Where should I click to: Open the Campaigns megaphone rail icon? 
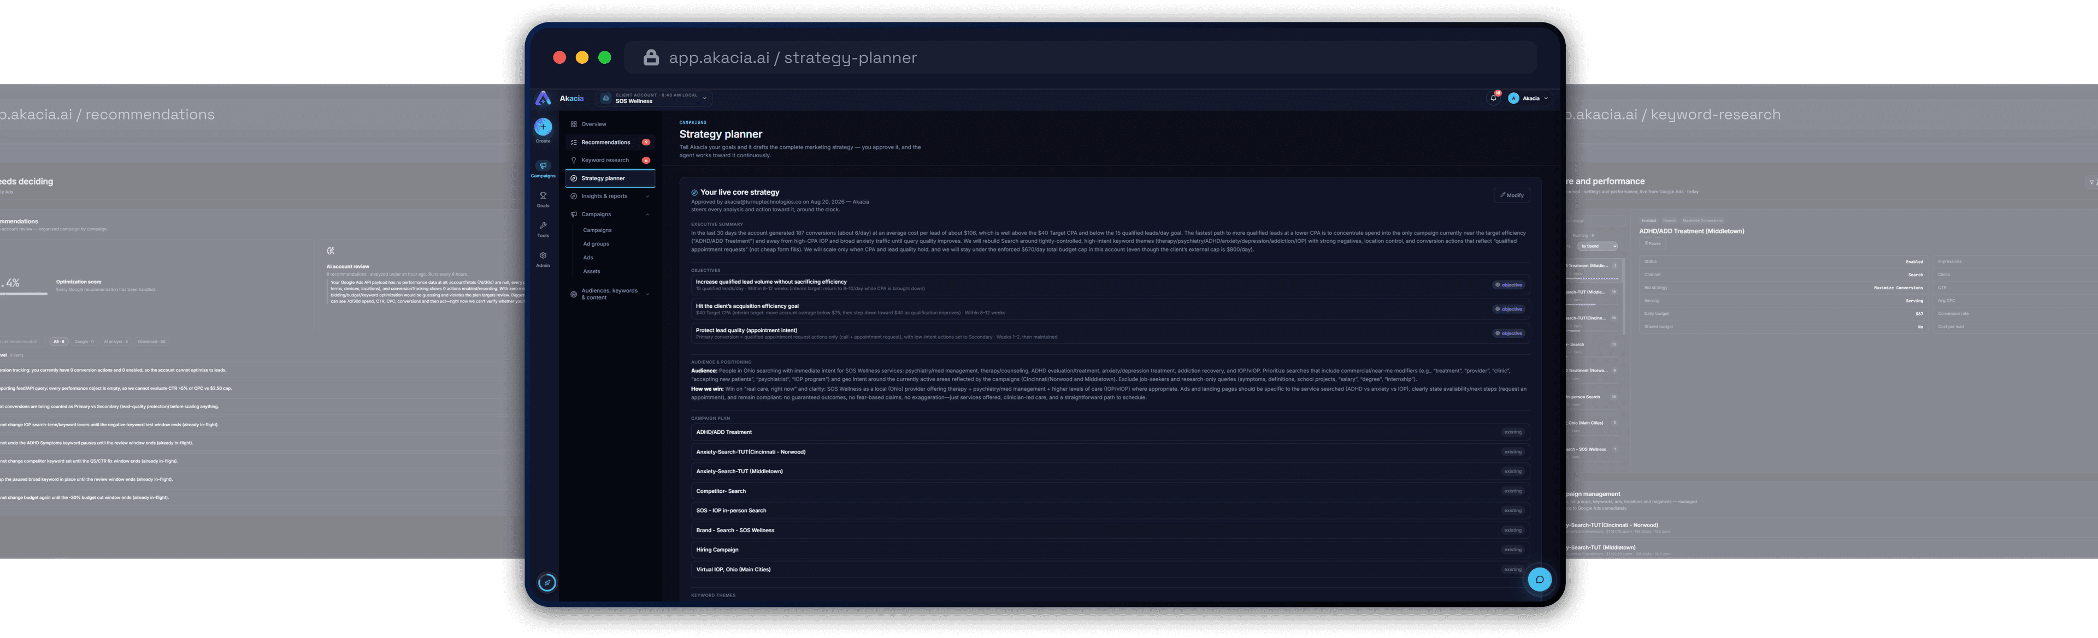click(x=543, y=166)
